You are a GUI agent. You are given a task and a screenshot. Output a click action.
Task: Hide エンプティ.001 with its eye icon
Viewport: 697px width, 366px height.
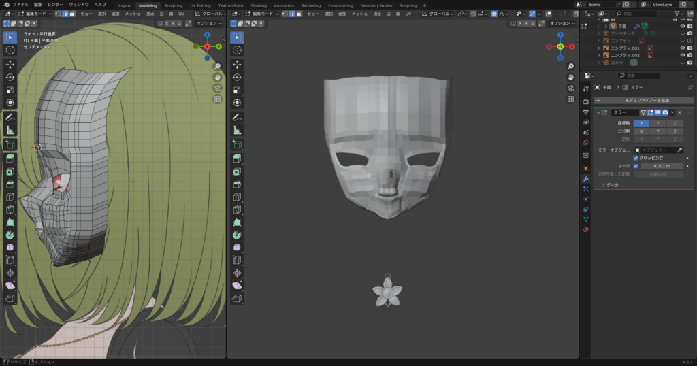pyautogui.click(x=682, y=48)
